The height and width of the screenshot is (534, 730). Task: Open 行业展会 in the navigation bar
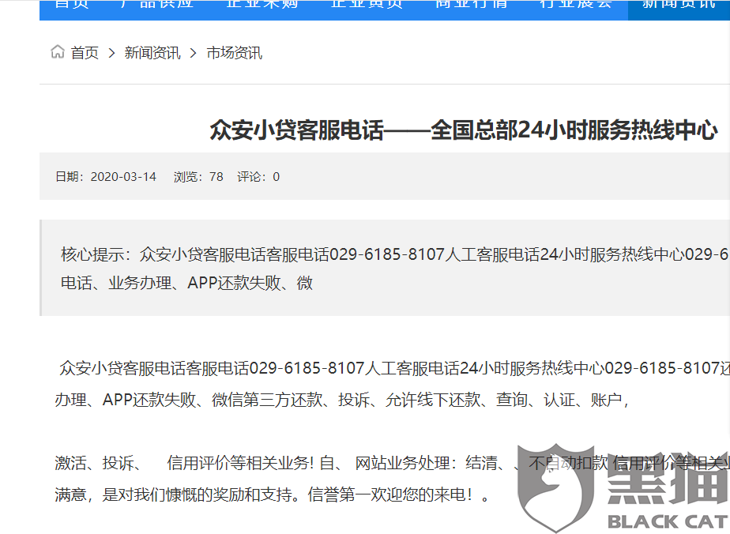click(575, 5)
